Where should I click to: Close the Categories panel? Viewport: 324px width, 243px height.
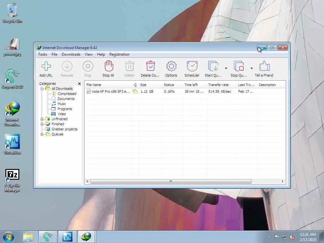click(x=79, y=84)
